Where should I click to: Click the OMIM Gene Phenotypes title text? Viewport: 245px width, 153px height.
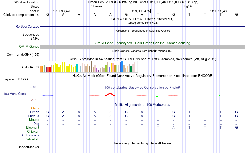pos(142,43)
